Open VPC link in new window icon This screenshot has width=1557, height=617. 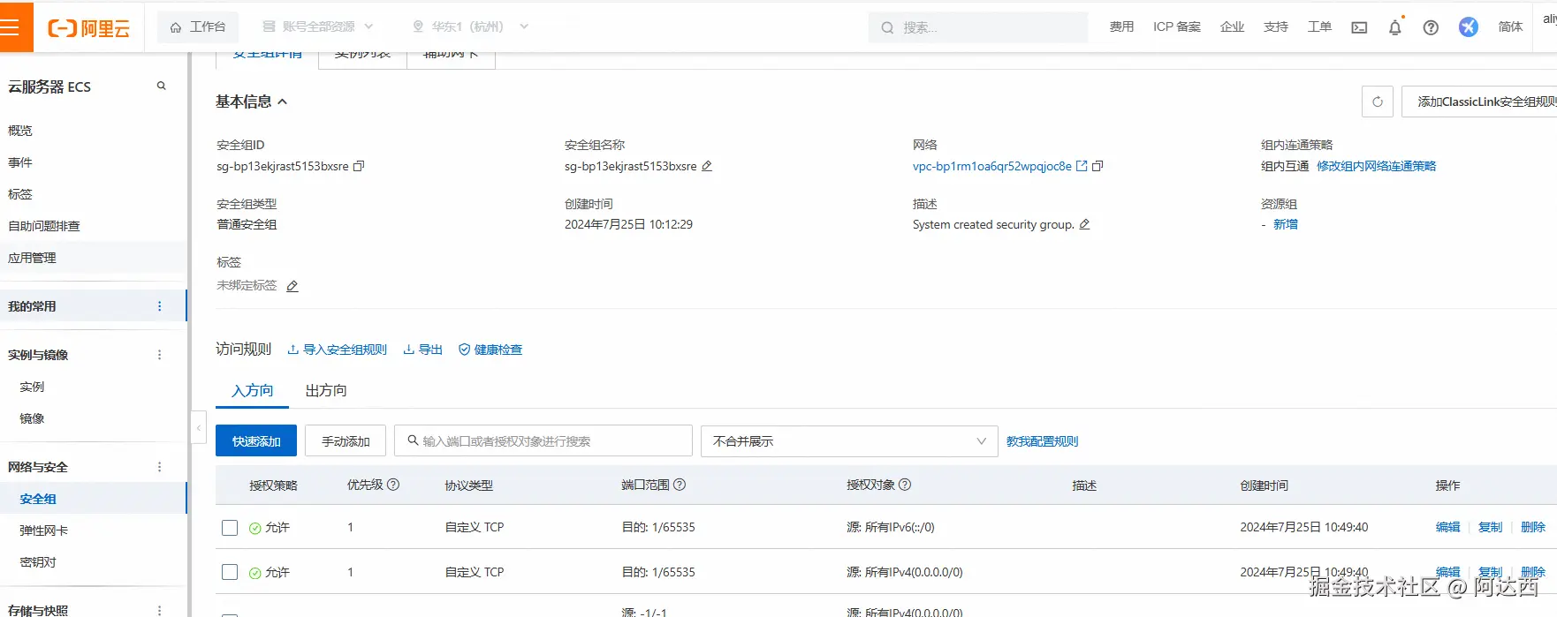point(1082,166)
